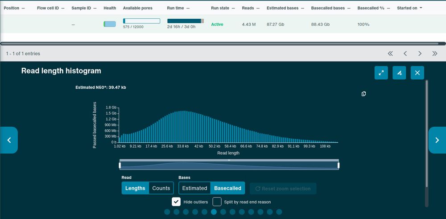The image size is (446, 219).
Task: Click the right handle of the zoom range slider
Action: (339, 165)
